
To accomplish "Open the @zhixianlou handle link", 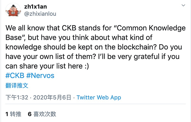I will (x=40, y=14).
